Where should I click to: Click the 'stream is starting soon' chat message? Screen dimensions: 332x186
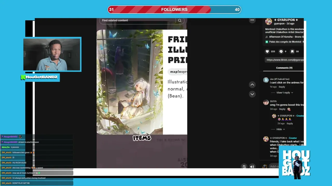pyautogui.click(x=37, y=142)
